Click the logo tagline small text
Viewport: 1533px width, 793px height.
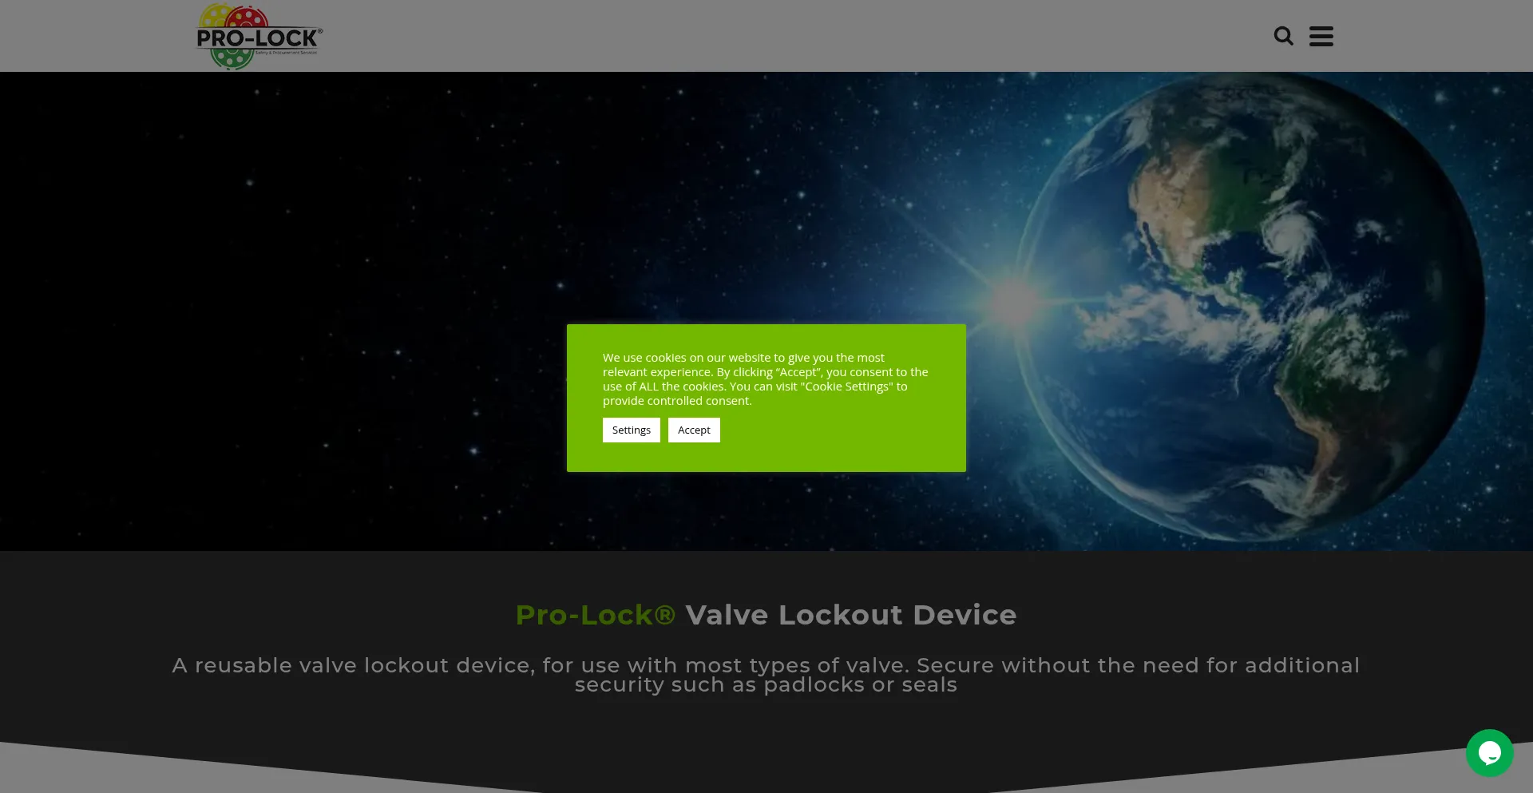coord(286,53)
